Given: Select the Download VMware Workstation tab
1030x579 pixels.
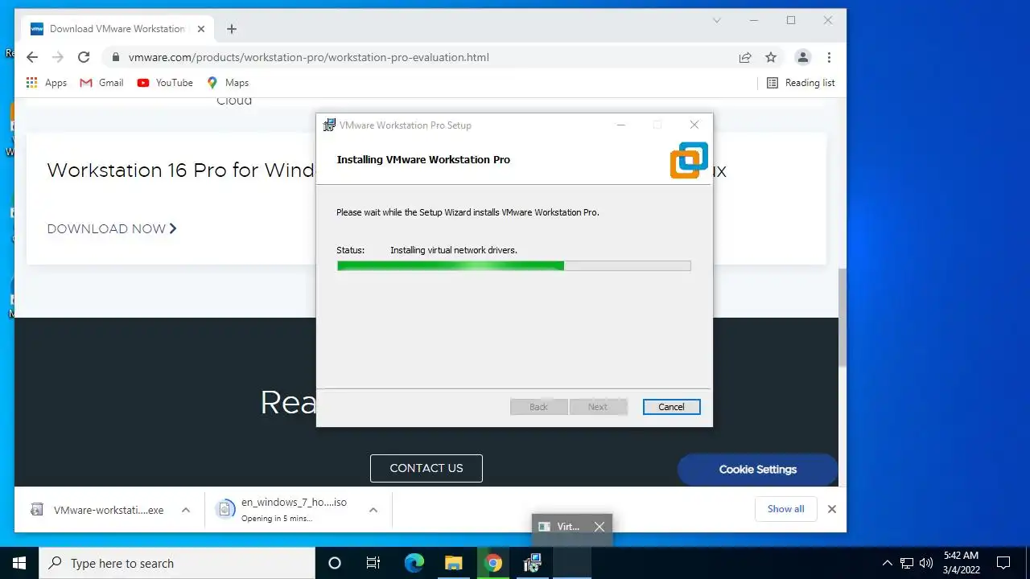Looking at the screenshot, I should tap(117, 29).
